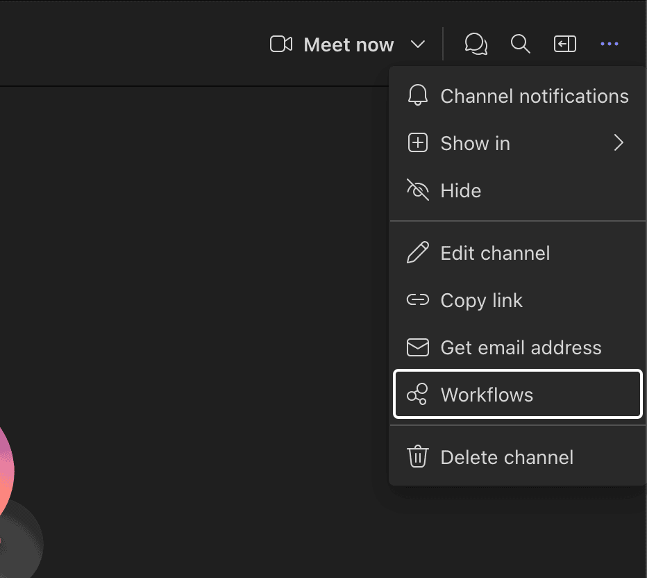Select Delete channel text in menu
The width and height of the screenshot is (647, 578).
(507, 457)
